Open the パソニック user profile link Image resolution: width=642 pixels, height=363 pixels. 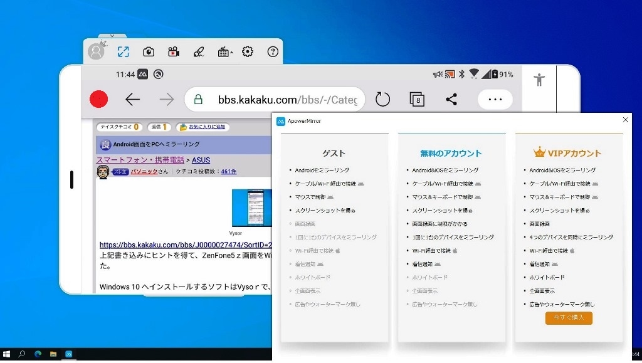pos(144,172)
